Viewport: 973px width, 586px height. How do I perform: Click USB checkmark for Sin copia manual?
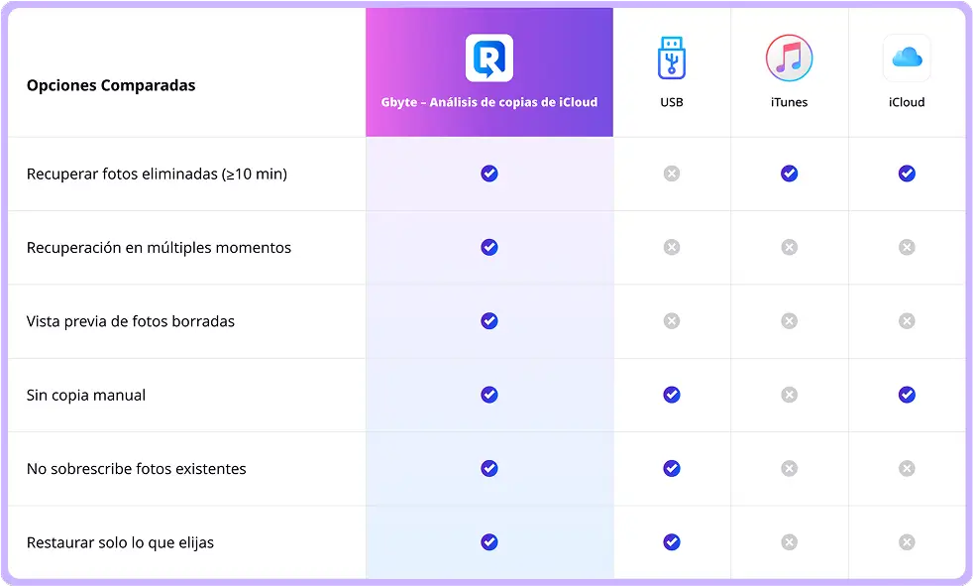(672, 395)
